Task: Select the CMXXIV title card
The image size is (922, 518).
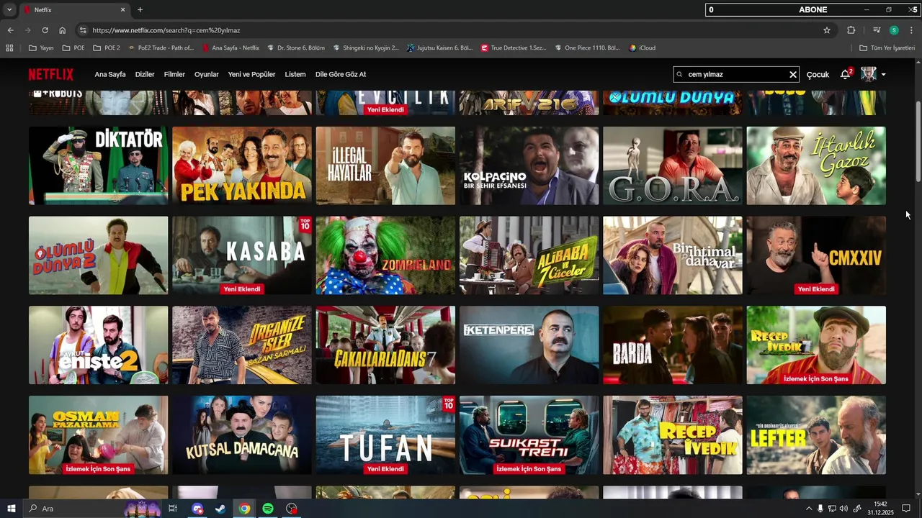Action: coord(816,255)
